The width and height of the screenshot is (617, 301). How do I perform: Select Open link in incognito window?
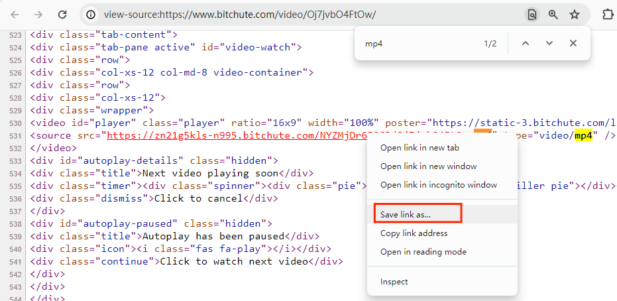tap(438, 185)
